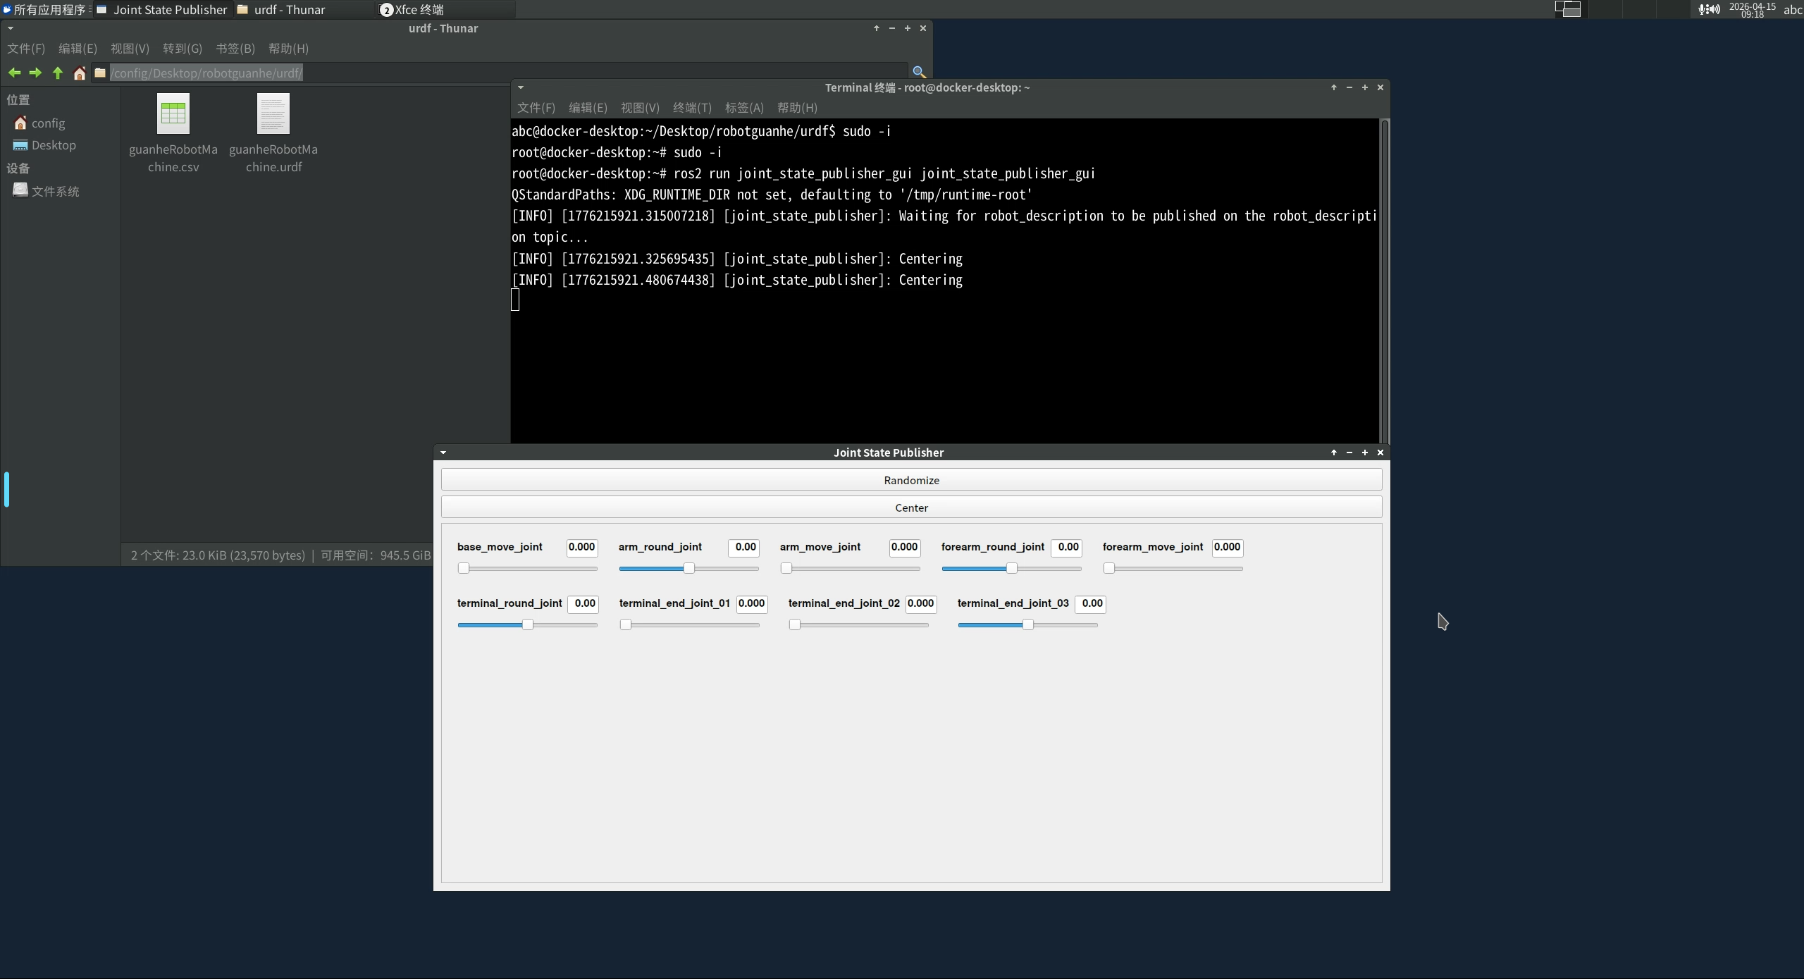Image resolution: width=1804 pixels, height=979 pixels.
Task: Open Terminal 标签(A) menu
Action: (x=744, y=108)
